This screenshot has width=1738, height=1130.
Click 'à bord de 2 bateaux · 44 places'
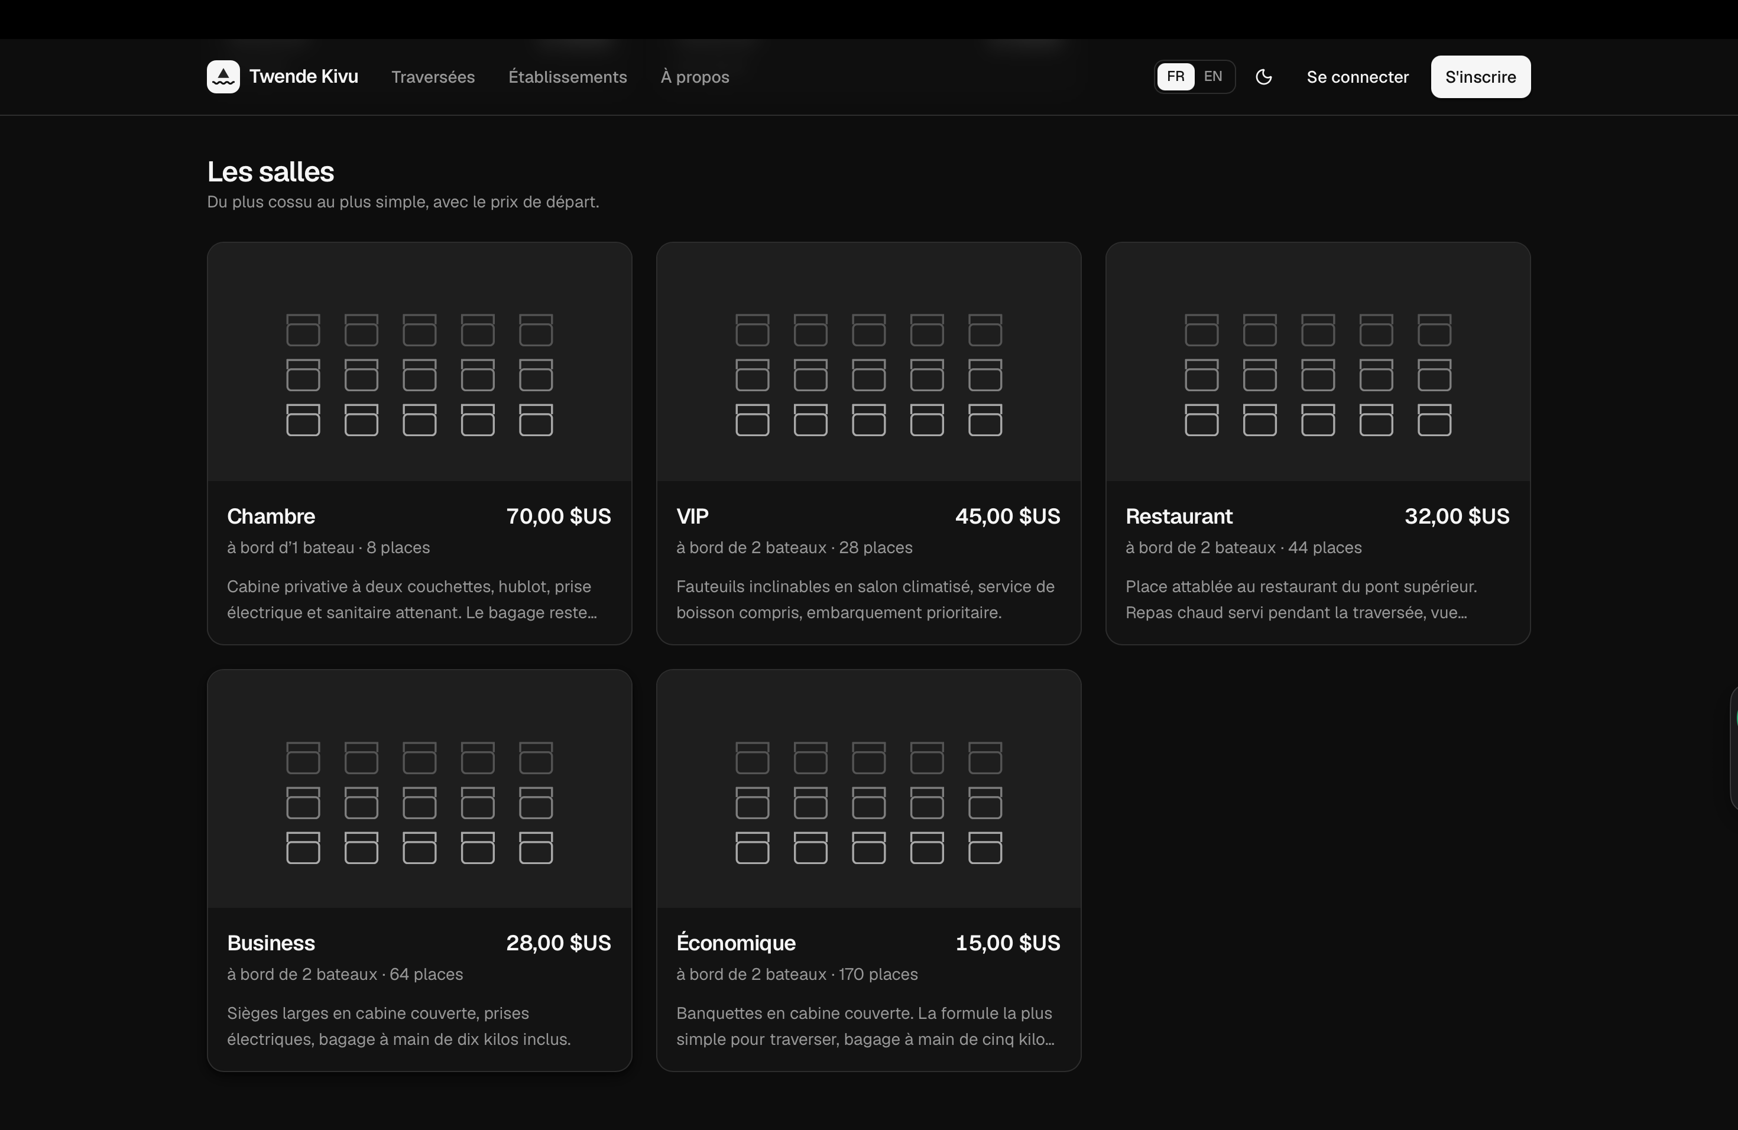[1243, 547]
